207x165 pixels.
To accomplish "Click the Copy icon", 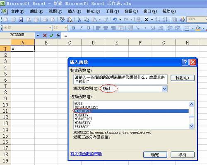I will (87, 19).
